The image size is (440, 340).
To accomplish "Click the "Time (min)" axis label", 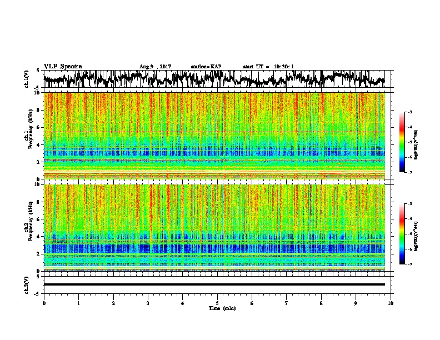I will click(x=222, y=308).
